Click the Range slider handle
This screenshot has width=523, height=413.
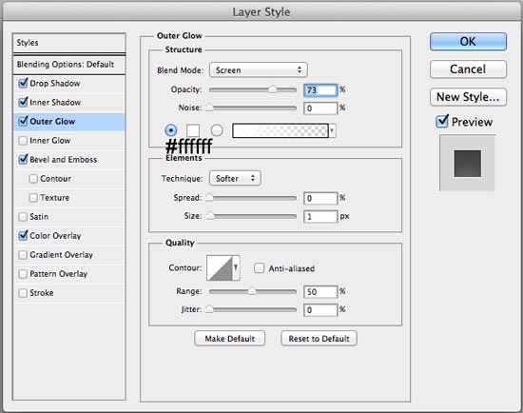tap(252, 291)
